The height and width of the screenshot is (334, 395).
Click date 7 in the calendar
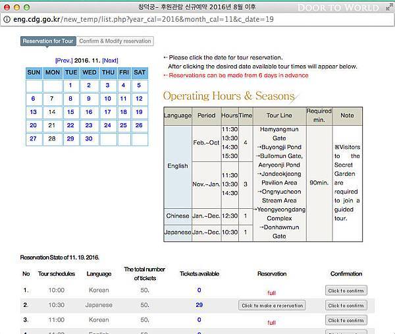point(51,99)
